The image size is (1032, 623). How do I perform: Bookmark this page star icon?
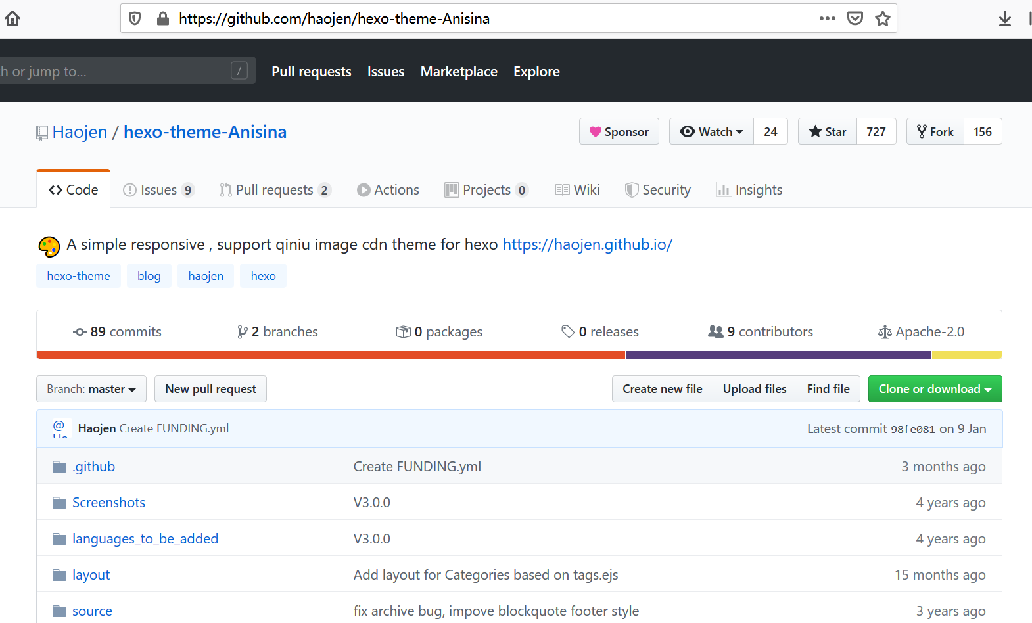click(x=883, y=18)
